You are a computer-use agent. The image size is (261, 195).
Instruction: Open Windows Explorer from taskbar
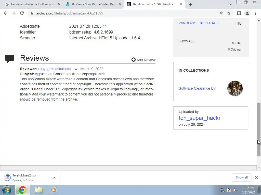(x=38, y=190)
